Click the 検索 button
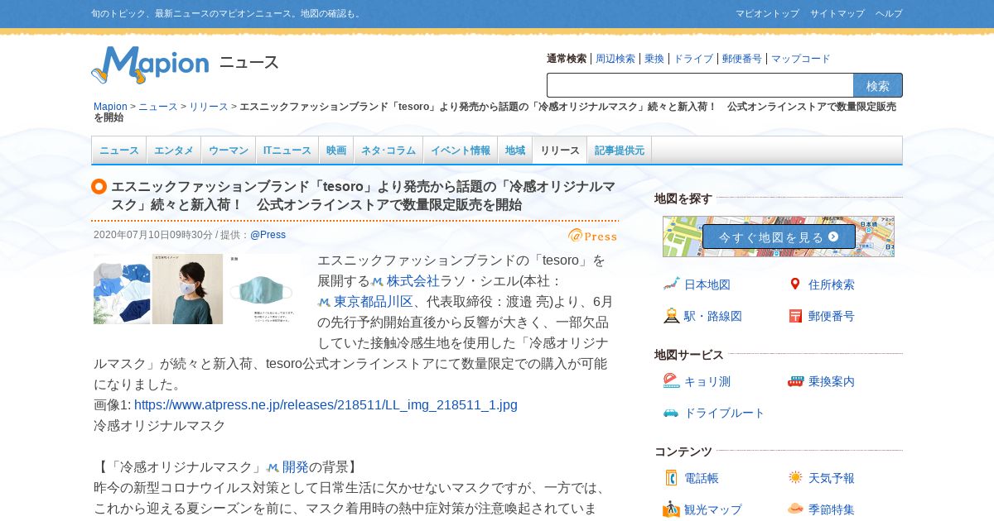Viewport: 994px width, 521px height. point(878,85)
